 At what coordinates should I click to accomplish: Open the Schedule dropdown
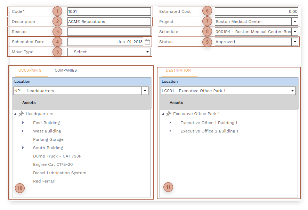(295, 32)
